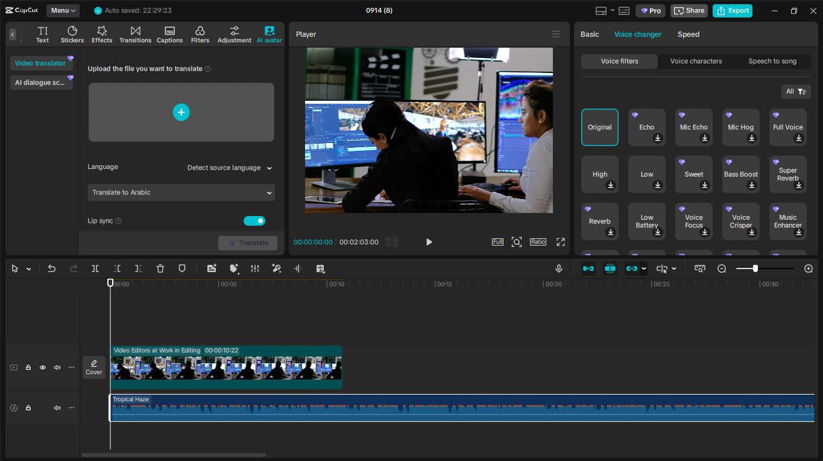
Task: Open the Transitions panel
Action: pos(135,34)
